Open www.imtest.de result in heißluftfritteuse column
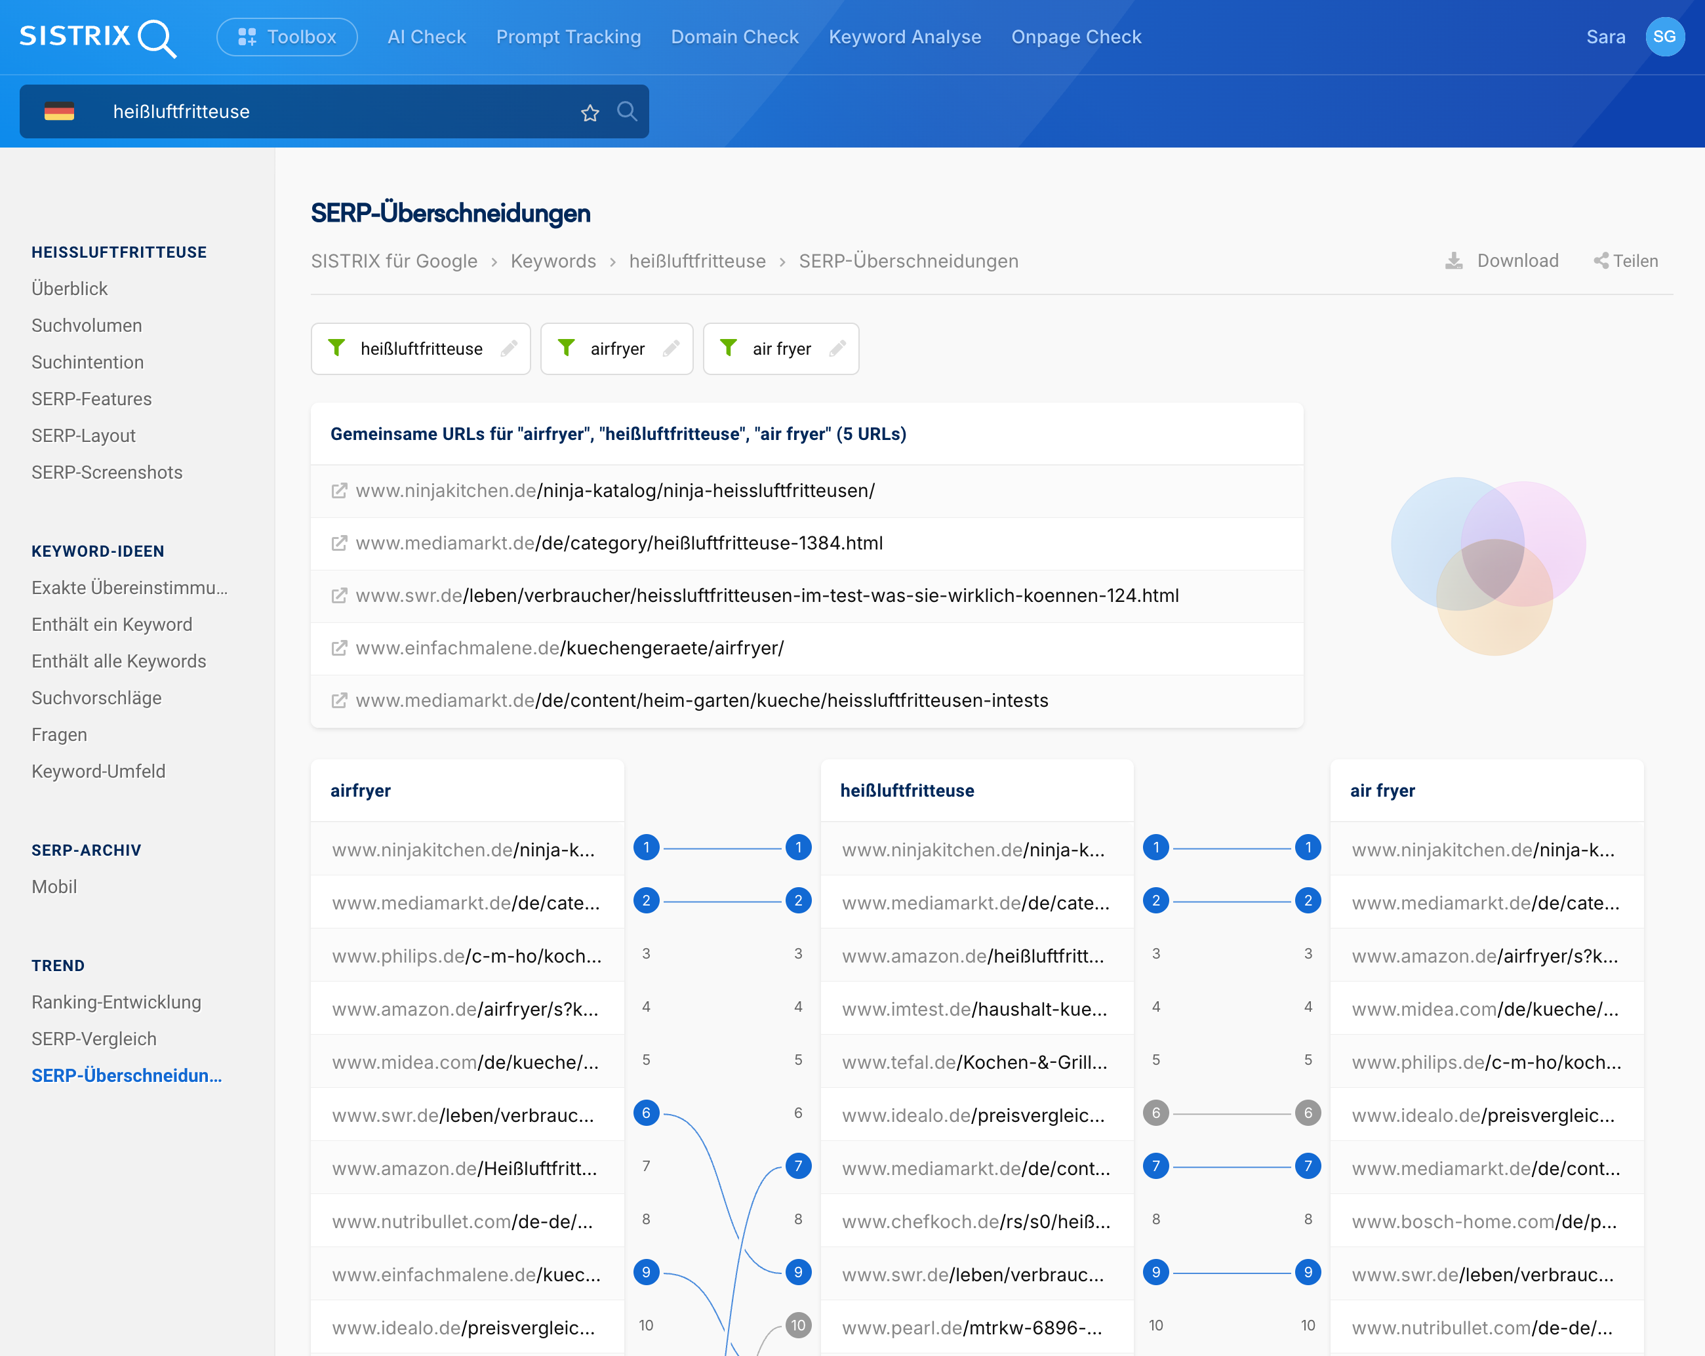The width and height of the screenshot is (1705, 1356). tap(974, 1009)
